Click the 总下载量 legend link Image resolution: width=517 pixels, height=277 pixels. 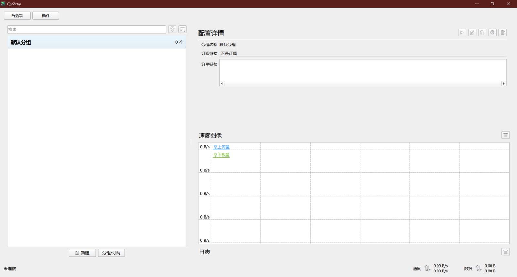pos(221,155)
